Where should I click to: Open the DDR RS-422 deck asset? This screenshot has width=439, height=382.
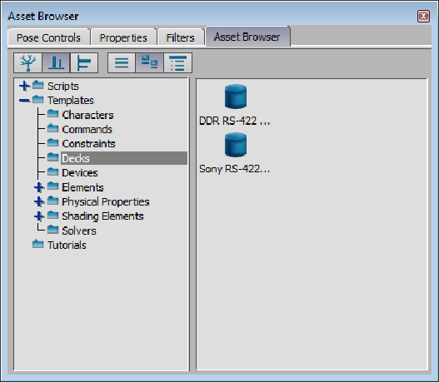point(235,105)
